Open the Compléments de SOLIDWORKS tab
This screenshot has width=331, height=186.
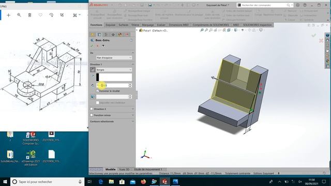coord(210,25)
